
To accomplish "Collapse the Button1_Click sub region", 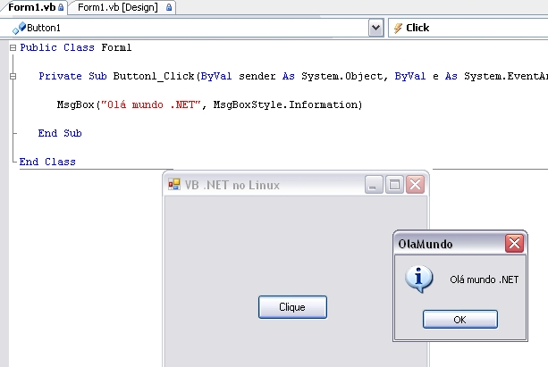I will pos(13,76).
